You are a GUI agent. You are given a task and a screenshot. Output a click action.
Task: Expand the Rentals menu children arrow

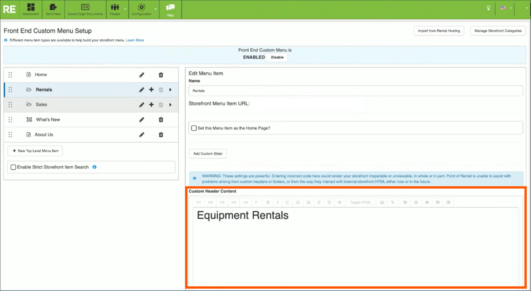(170, 90)
